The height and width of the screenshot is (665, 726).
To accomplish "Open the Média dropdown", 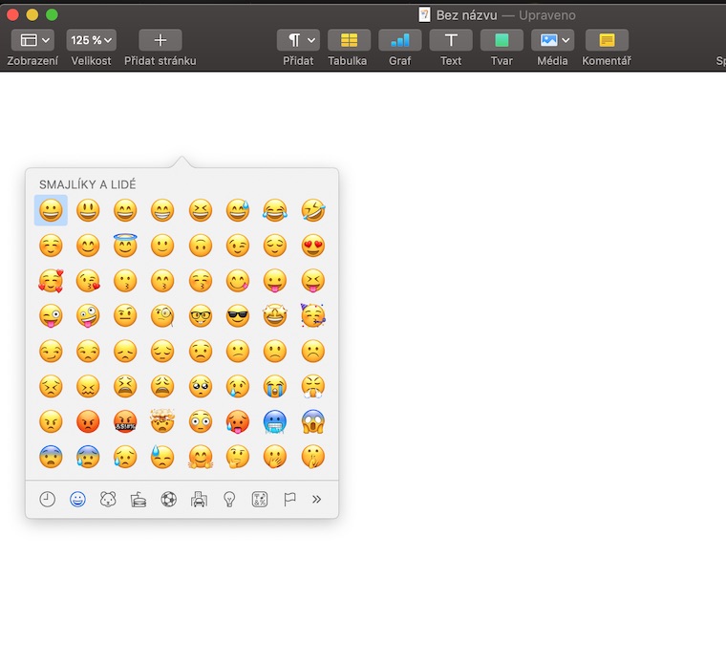I will pyautogui.click(x=552, y=40).
